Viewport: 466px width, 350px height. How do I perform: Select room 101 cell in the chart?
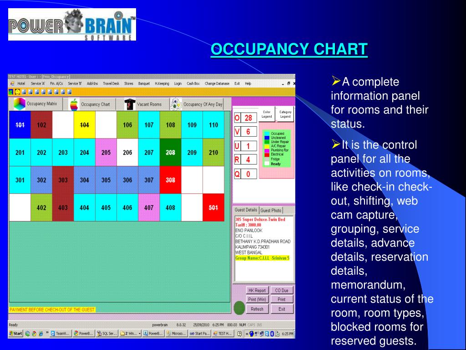[20, 125]
